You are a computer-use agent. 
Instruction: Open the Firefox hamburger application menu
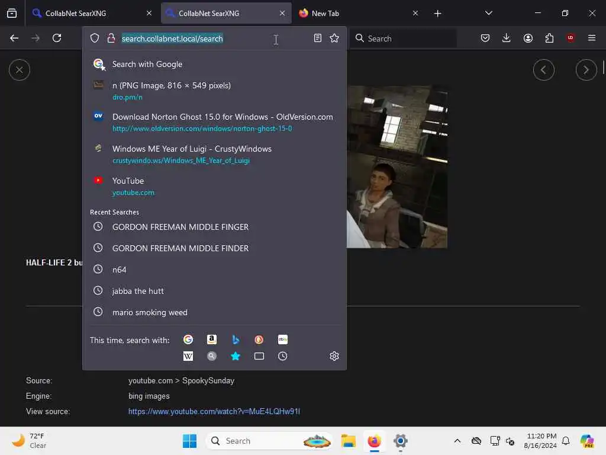(x=592, y=38)
